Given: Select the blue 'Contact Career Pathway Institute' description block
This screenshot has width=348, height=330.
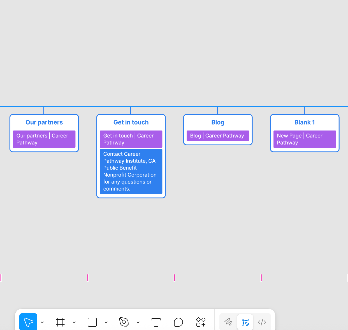Looking at the screenshot, I should (131, 171).
